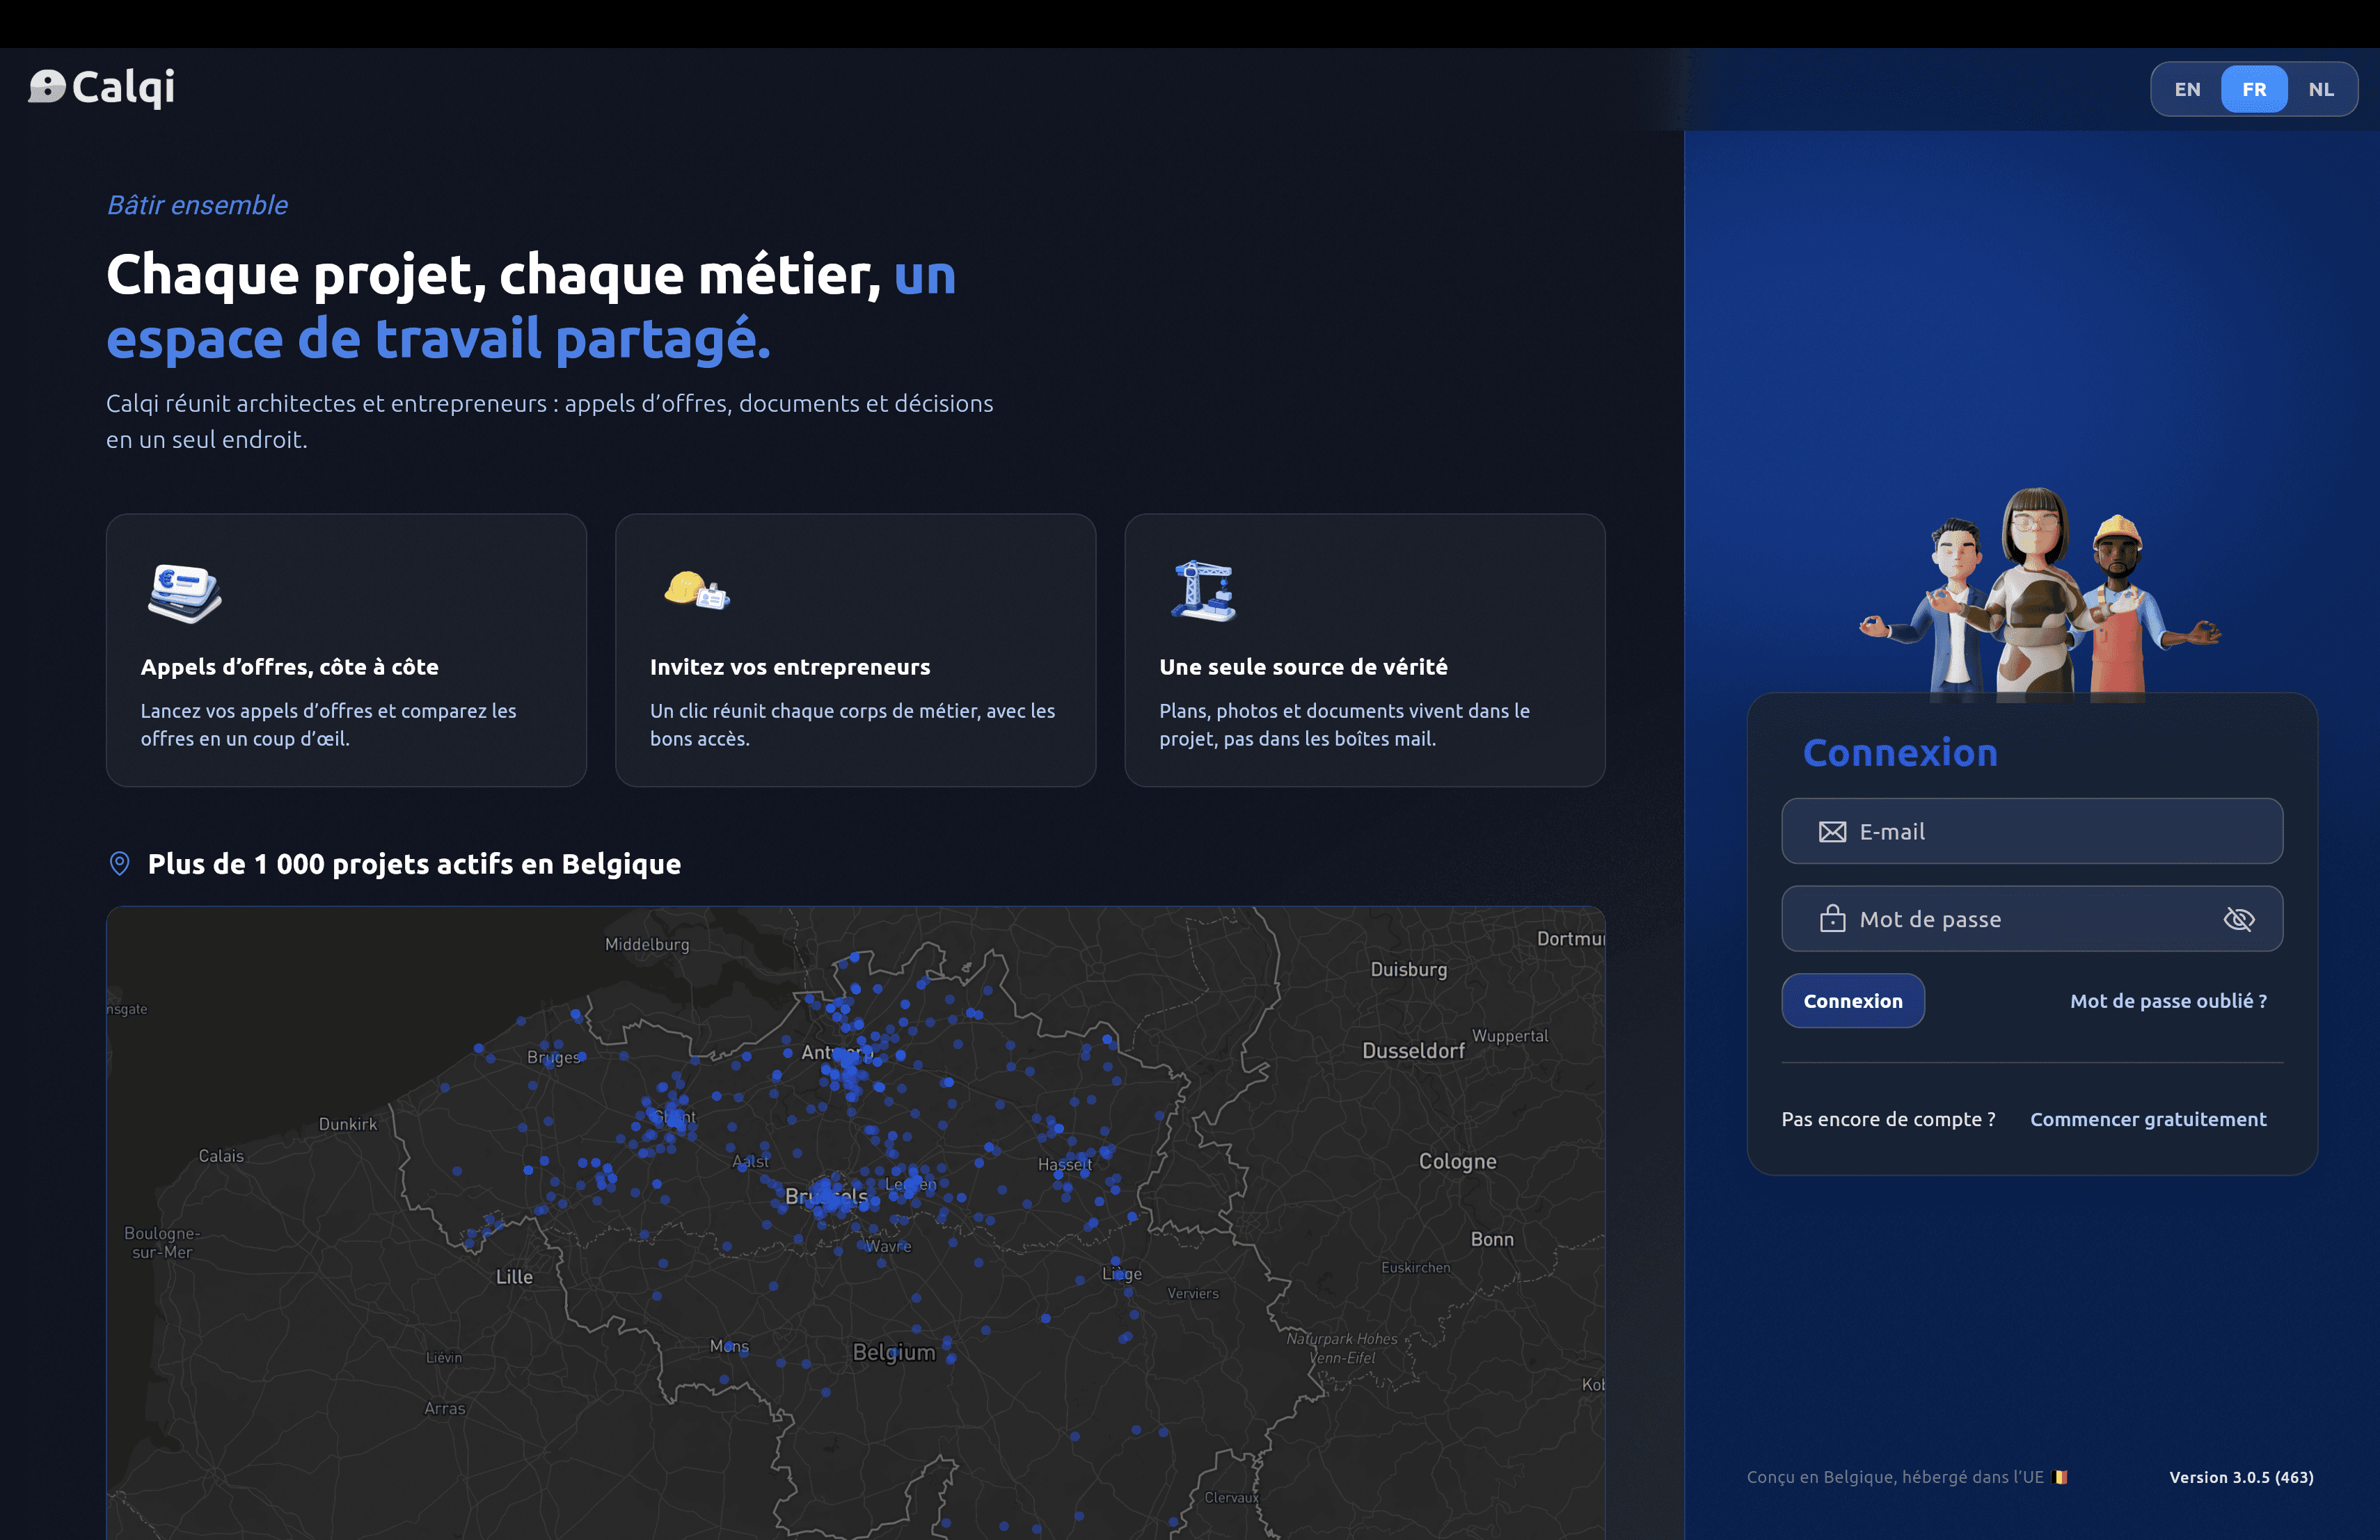Click the Mot de passe field
Viewport: 2380px width, 1540px height.
tap(2032, 920)
